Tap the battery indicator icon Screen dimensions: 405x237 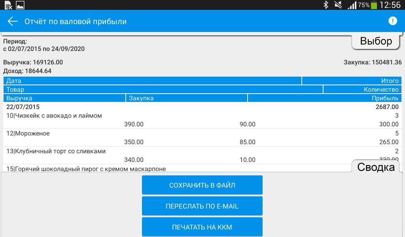coord(374,5)
